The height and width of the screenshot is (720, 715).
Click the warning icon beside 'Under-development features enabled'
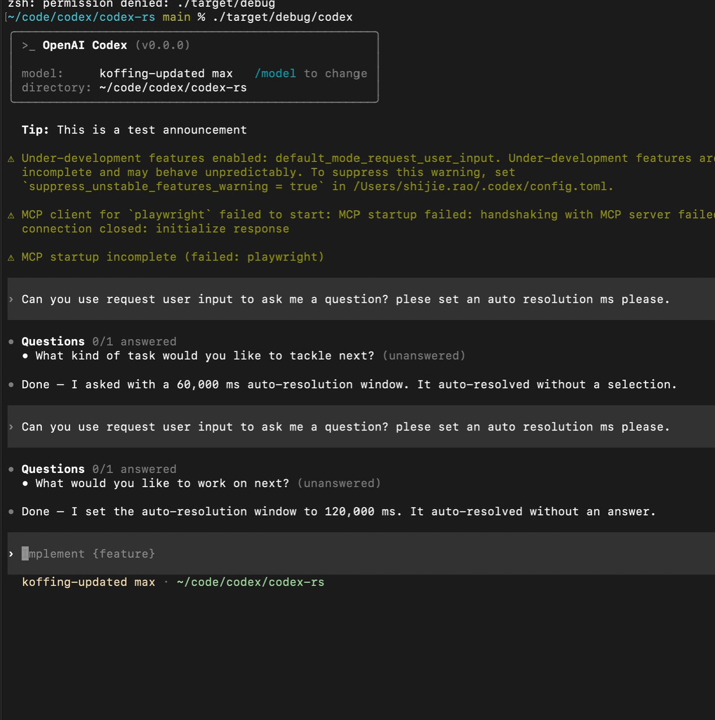pos(11,159)
